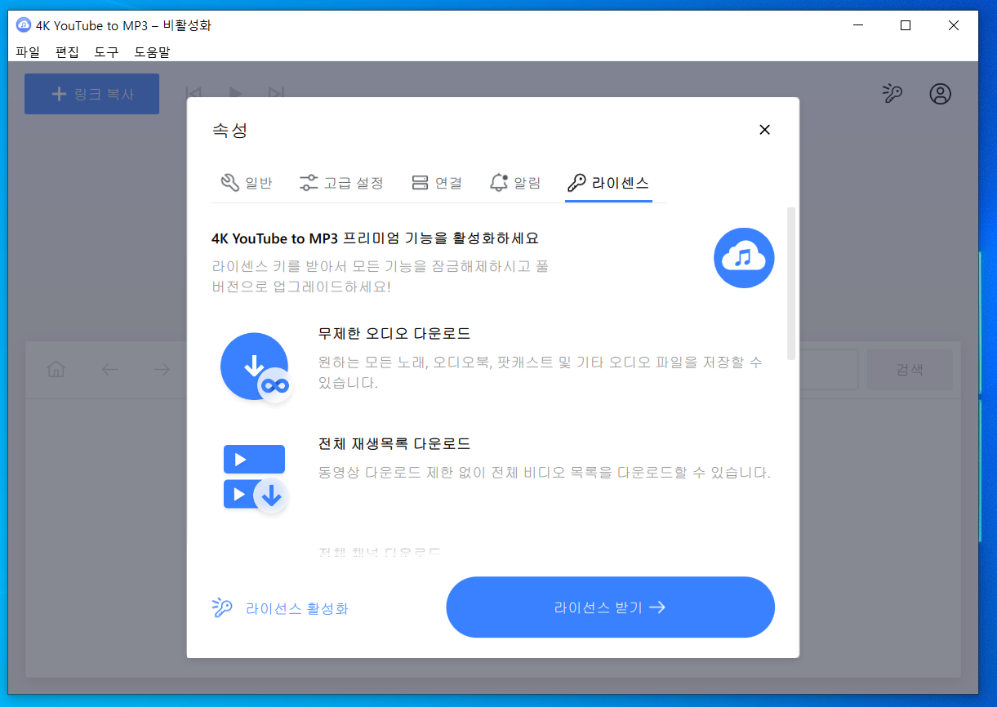Switch to the 알림 tab

pos(514,183)
